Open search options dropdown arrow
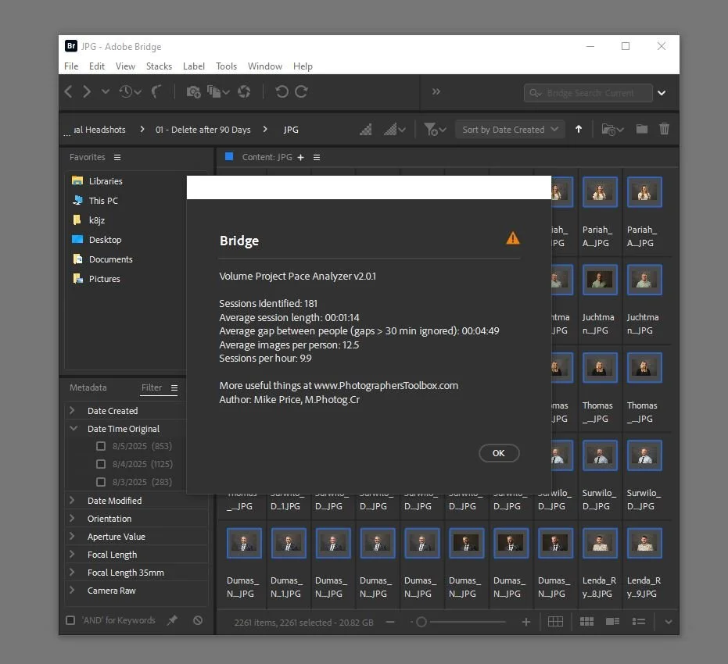The image size is (728, 664). [x=662, y=93]
